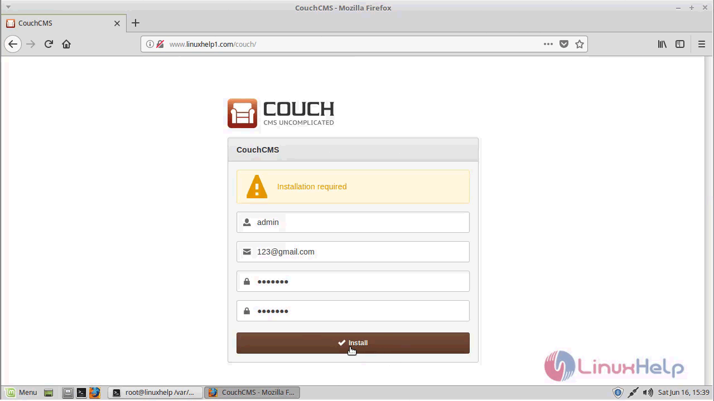The image size is (714, 401).
Task: Switch to CouchCMS - Mozilla Firefox taskbar entry
Action: click(x=252, y=392)
